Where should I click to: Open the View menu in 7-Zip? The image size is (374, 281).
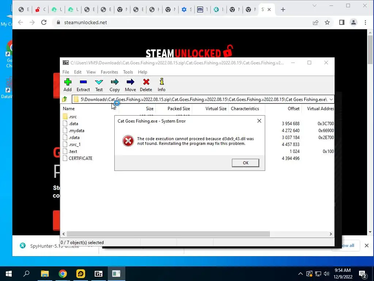pos(91,72)
